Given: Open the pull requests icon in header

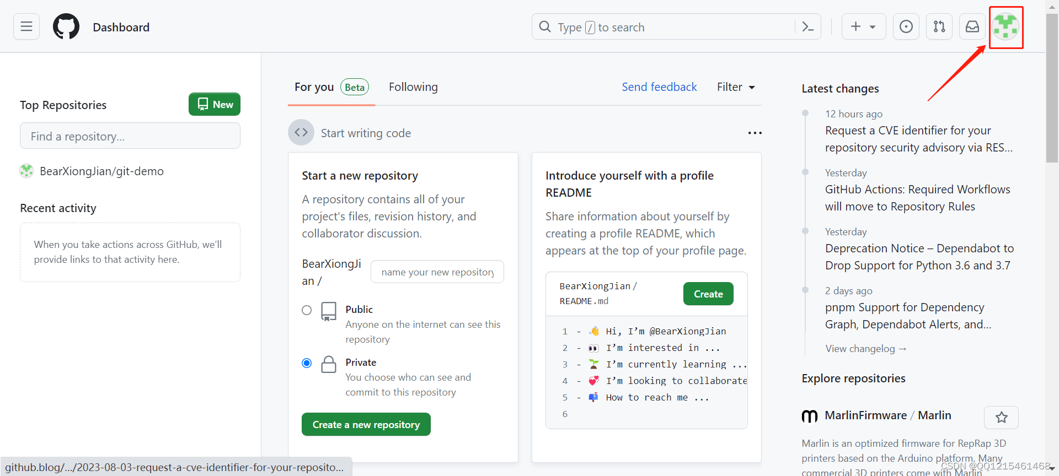Looking at the screenshot, I should [939, 26].
